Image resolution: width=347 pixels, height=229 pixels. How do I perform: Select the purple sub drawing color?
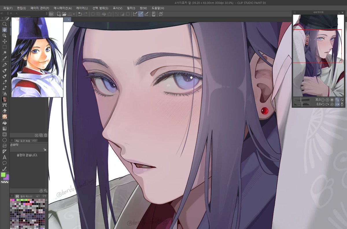[x=7, y=177]
